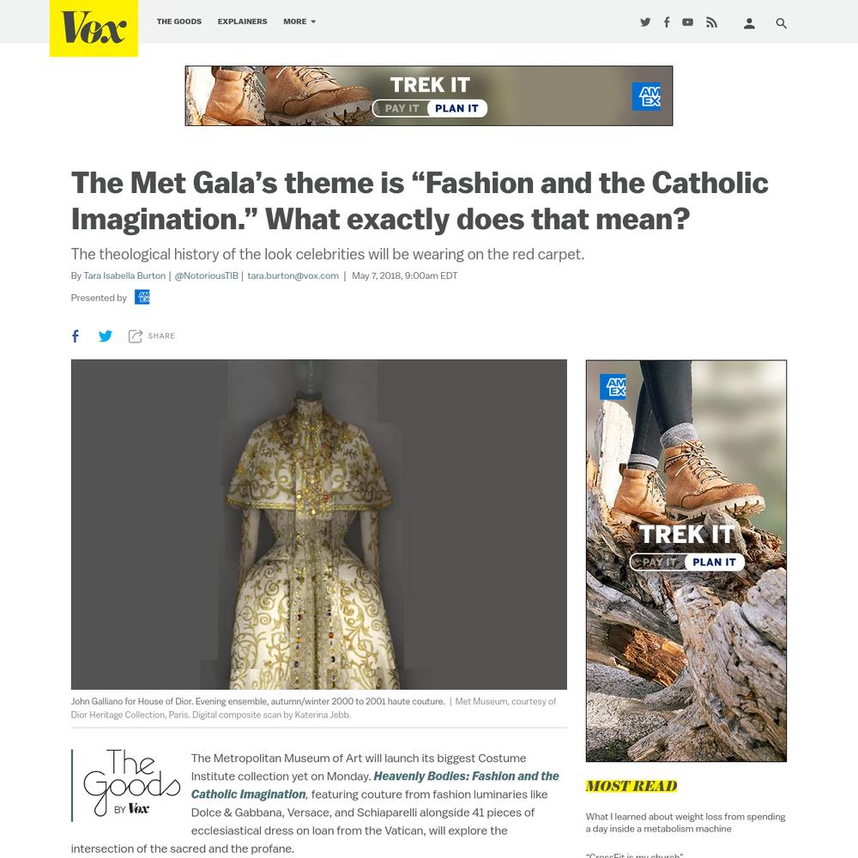Share article on Facebook icon
The width and height of the screenshot is (858, 858).
click(76, 336)
